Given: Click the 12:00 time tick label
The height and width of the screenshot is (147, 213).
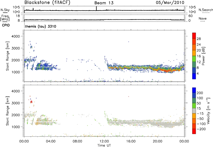Looking at the screenshot, I should [104, 141].
